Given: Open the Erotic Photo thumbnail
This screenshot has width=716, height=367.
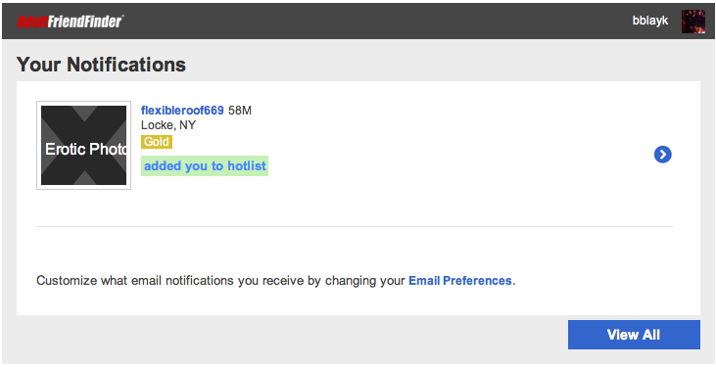Looking at the screenshot, I should click(83, 145).
